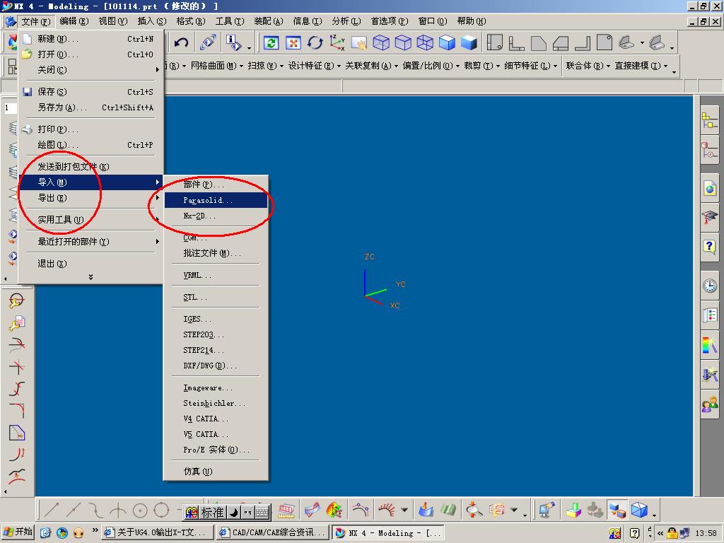Choose STEP214... import option
This screenshot has height=543, width=724.
click(x=216, y=349)
